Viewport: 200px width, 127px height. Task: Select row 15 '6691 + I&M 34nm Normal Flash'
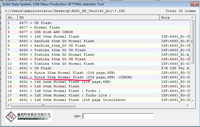pos(98,87)
